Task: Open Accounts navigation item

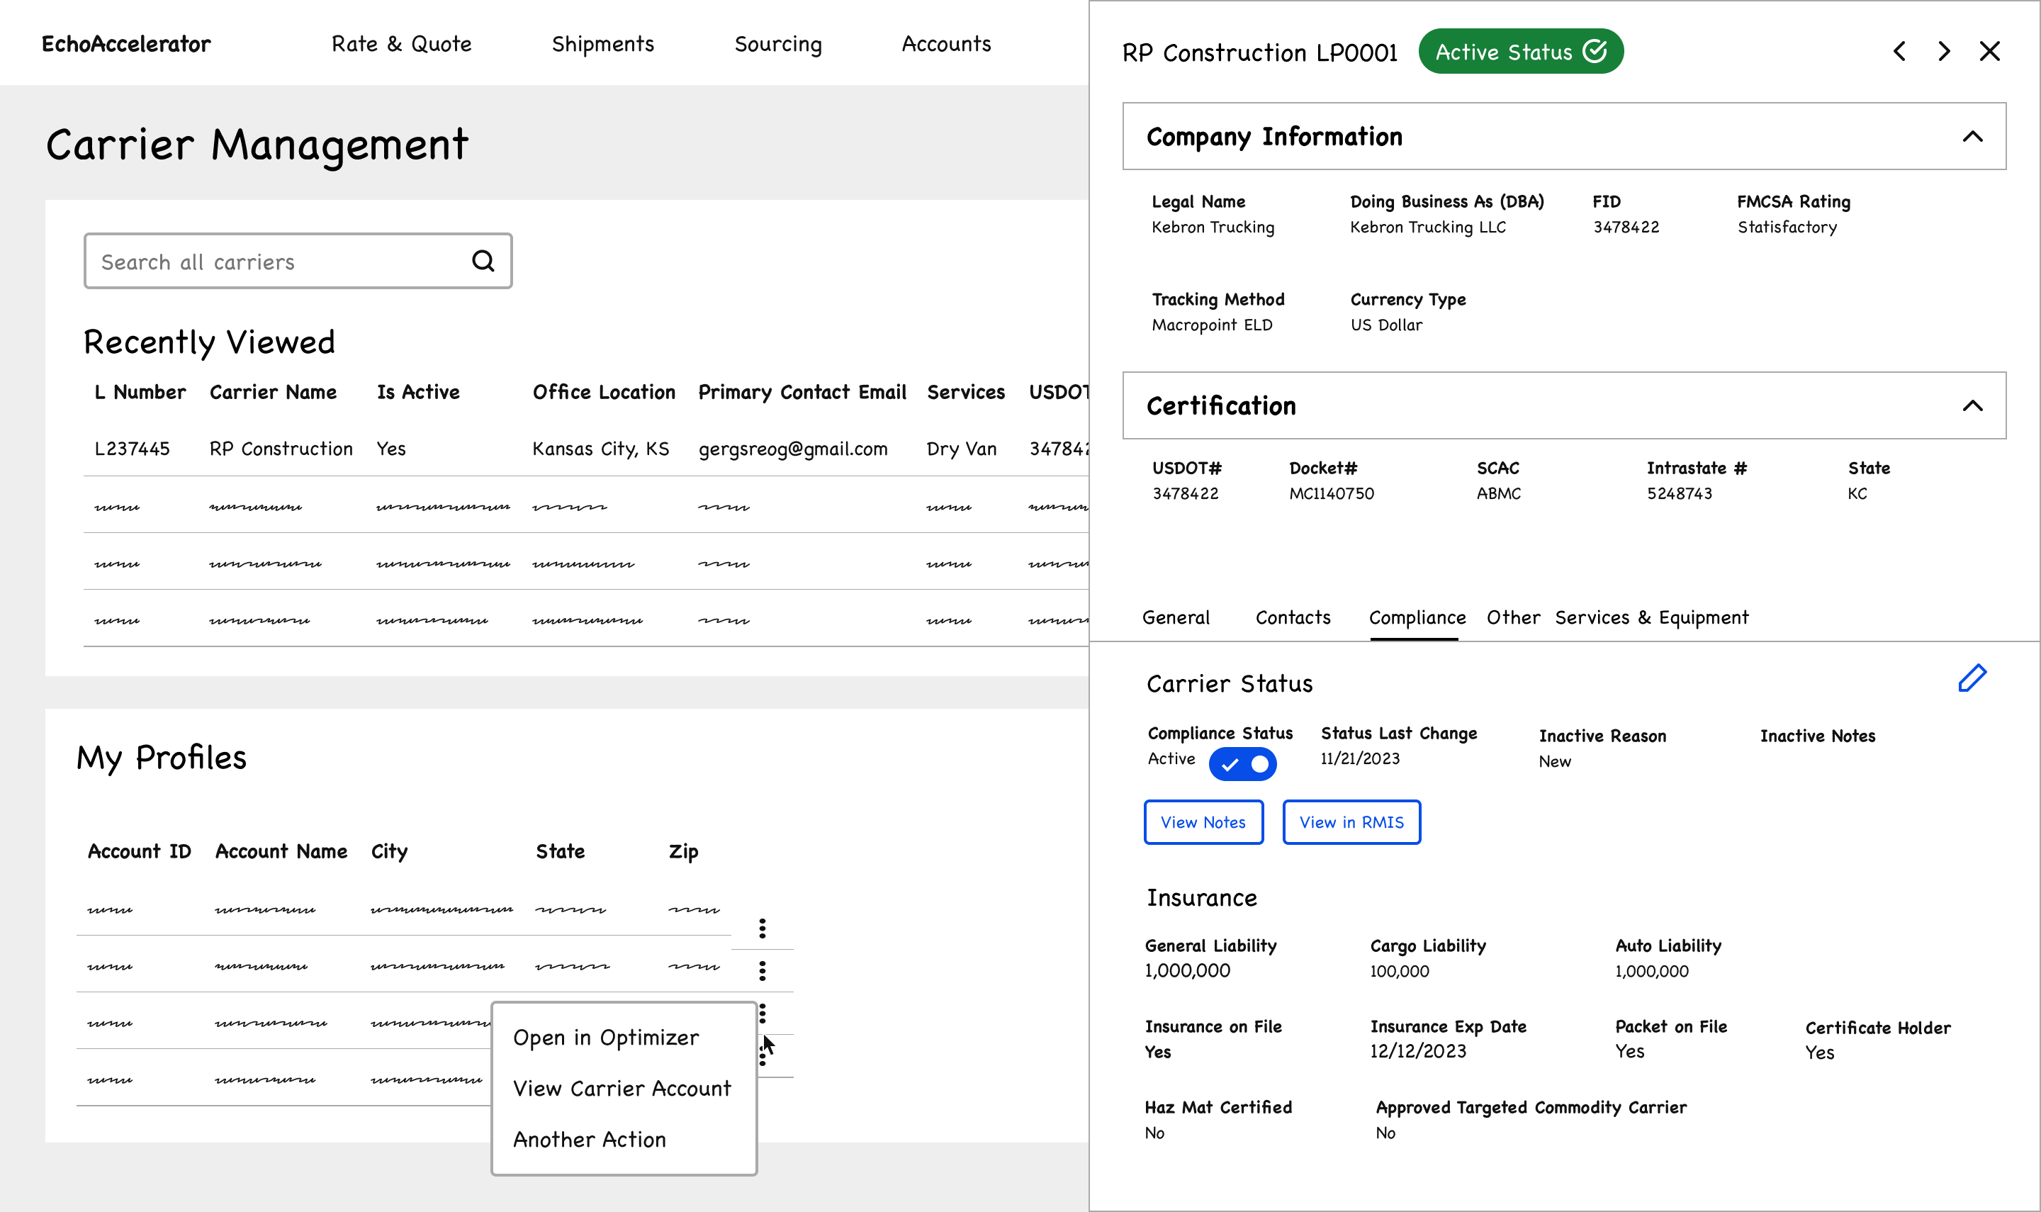Action: point(946,43)
